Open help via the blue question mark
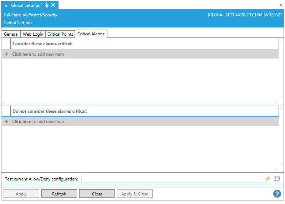 (x=277, y=194)
